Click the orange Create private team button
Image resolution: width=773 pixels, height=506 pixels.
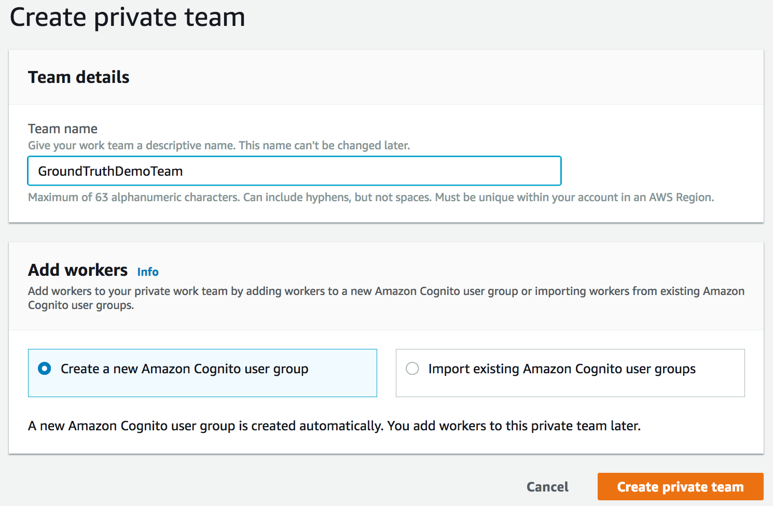coord(680,487)
